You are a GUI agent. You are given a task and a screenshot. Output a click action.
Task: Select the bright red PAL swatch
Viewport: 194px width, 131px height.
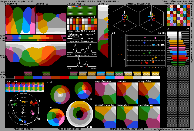65,77
